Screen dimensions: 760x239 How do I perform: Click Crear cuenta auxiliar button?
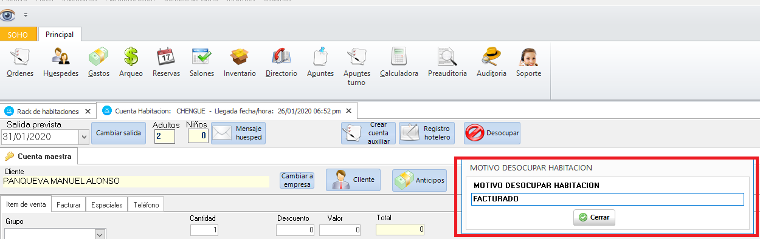368,133
